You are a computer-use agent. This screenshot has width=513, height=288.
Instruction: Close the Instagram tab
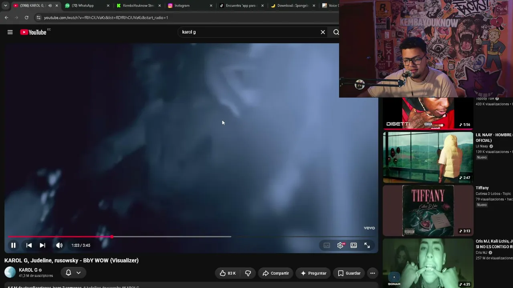click(211, 6)
